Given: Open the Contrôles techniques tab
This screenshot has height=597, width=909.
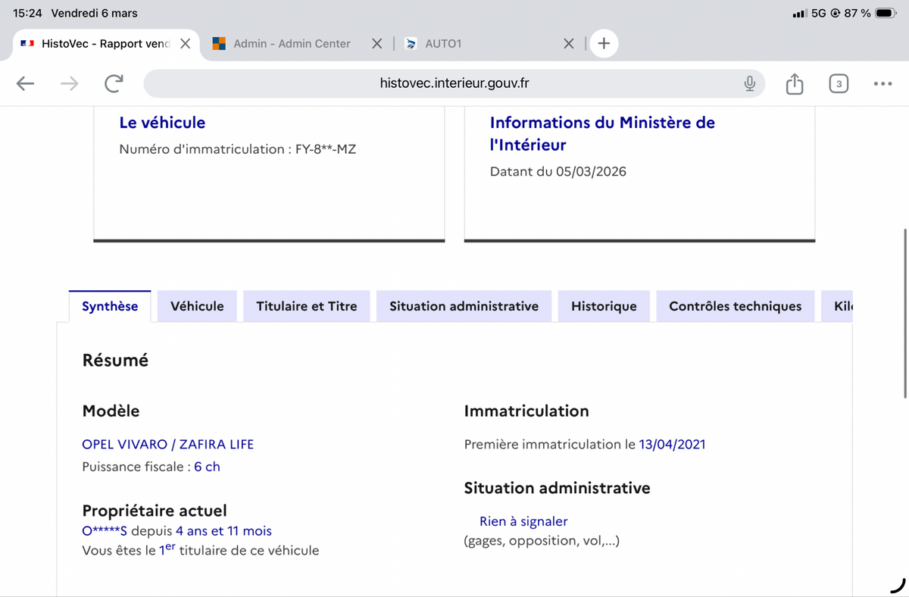Looking at the screenshot, I should pyautogui.click(x=735, y=306).
